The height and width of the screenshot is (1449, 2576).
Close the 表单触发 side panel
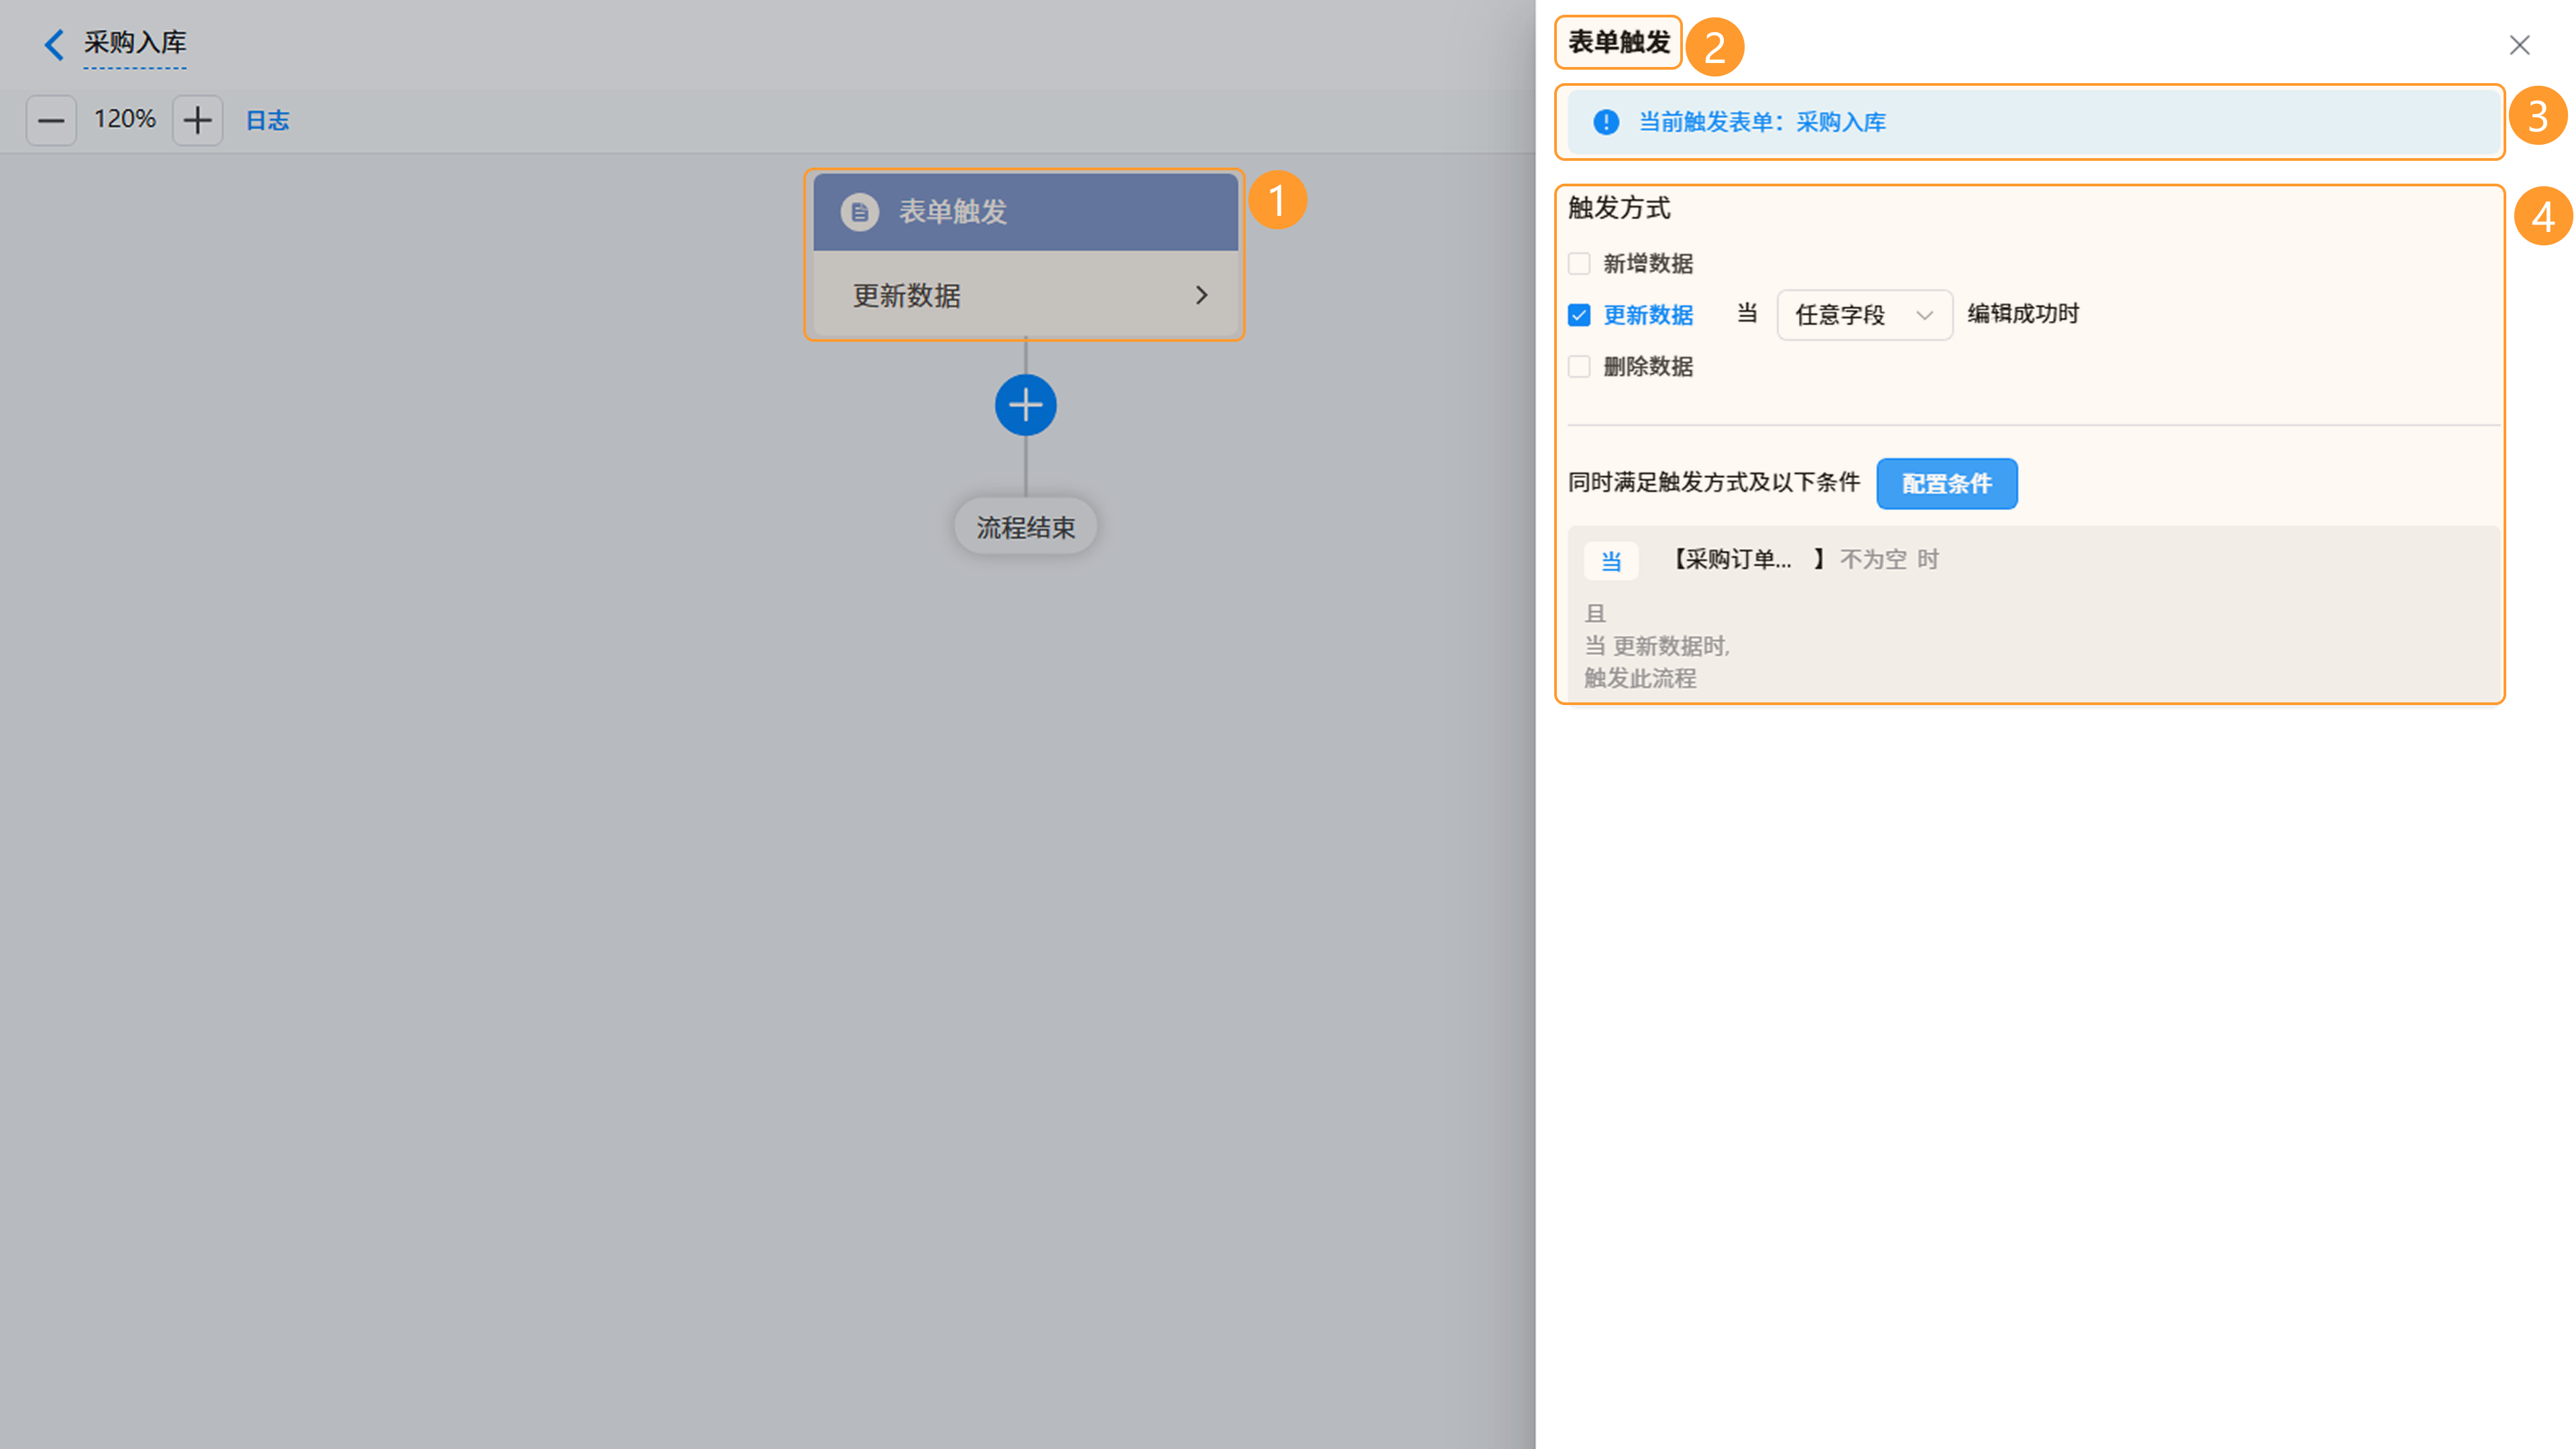coord(2519,45)
